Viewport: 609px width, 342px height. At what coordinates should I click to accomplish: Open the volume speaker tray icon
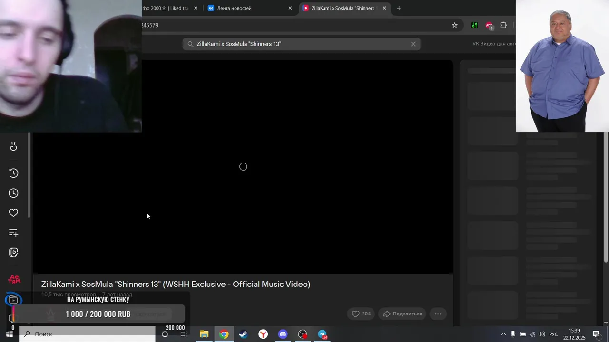(x=542, y=334)
